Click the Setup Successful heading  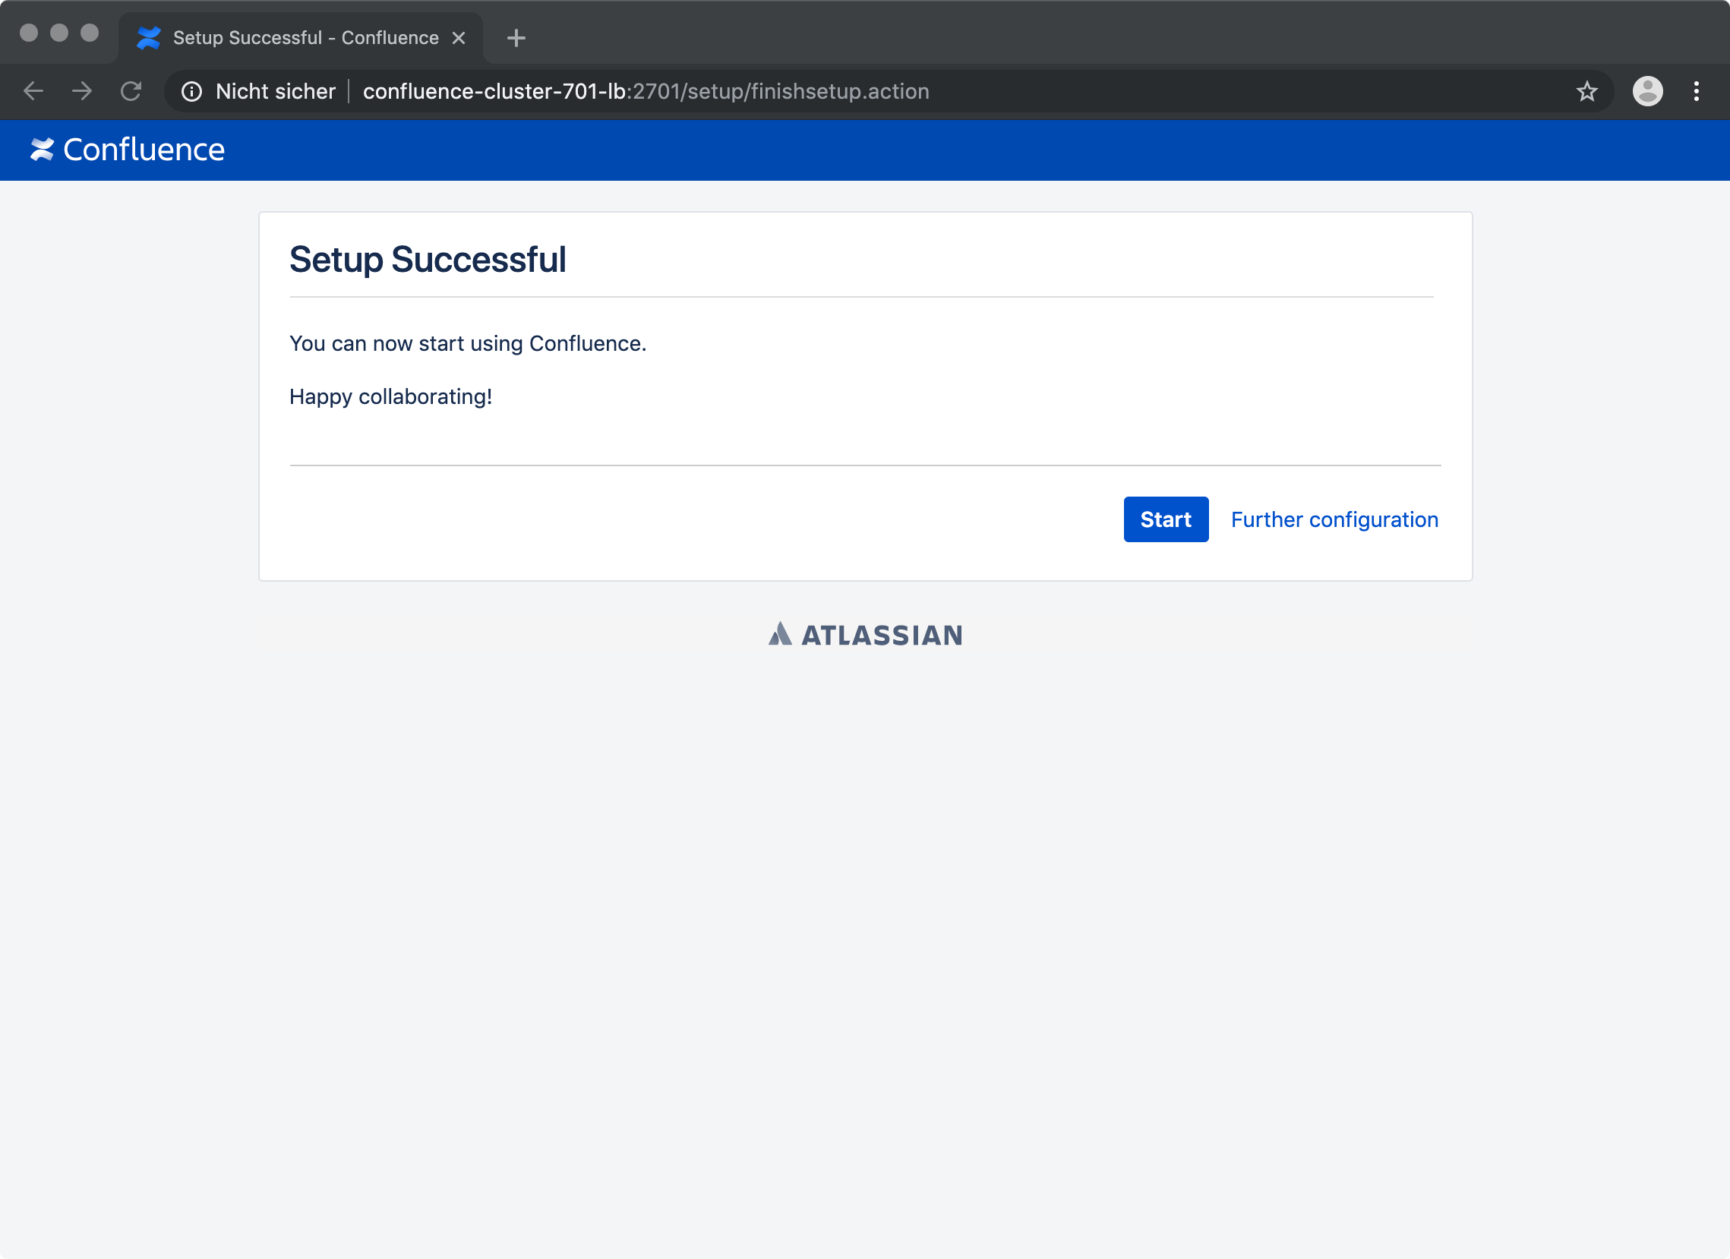pyautogui.click(x=427, y=259)
